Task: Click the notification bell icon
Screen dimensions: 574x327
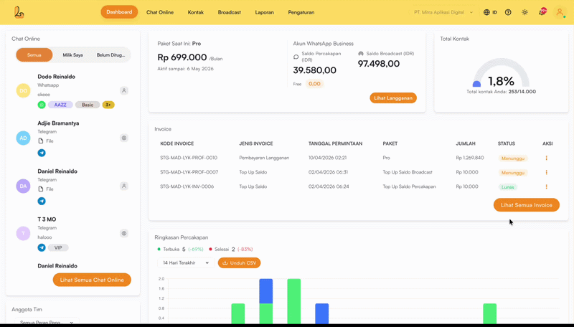Action: tap(542, 12)
